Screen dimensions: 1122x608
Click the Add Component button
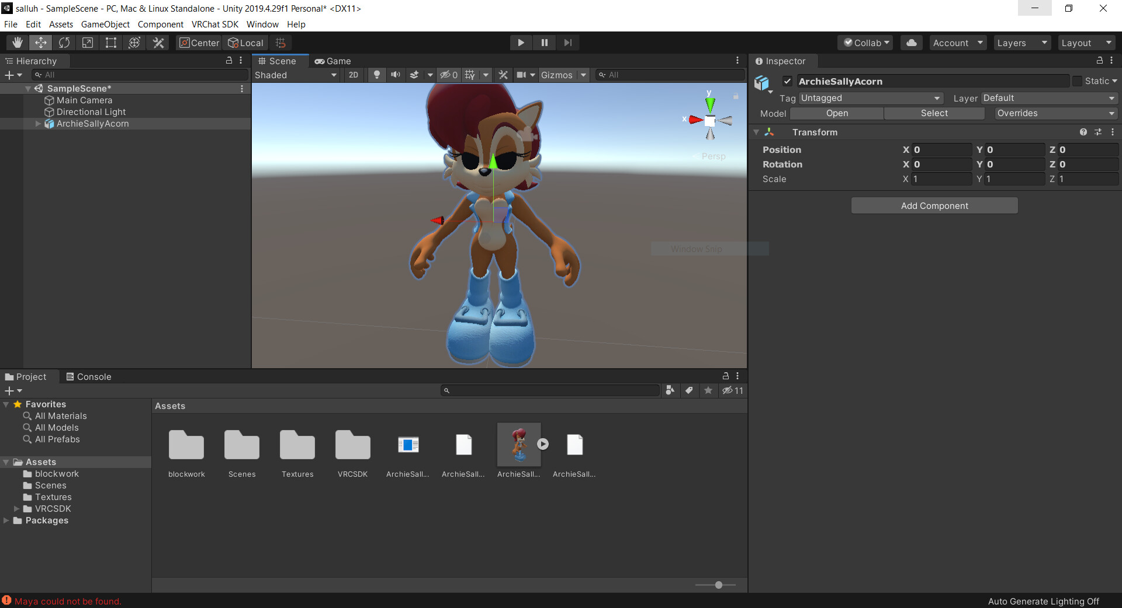933,205
